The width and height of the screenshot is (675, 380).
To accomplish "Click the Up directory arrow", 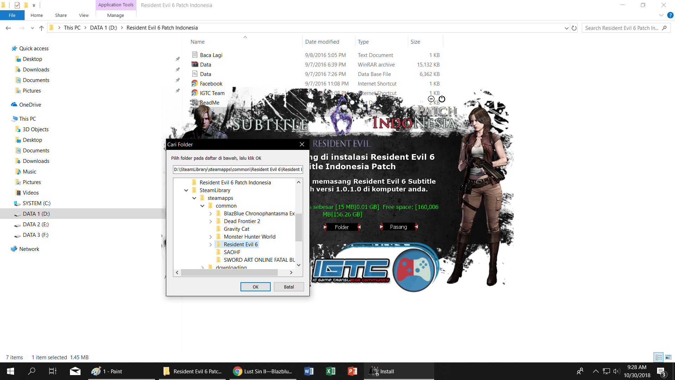I will (41, 28).
